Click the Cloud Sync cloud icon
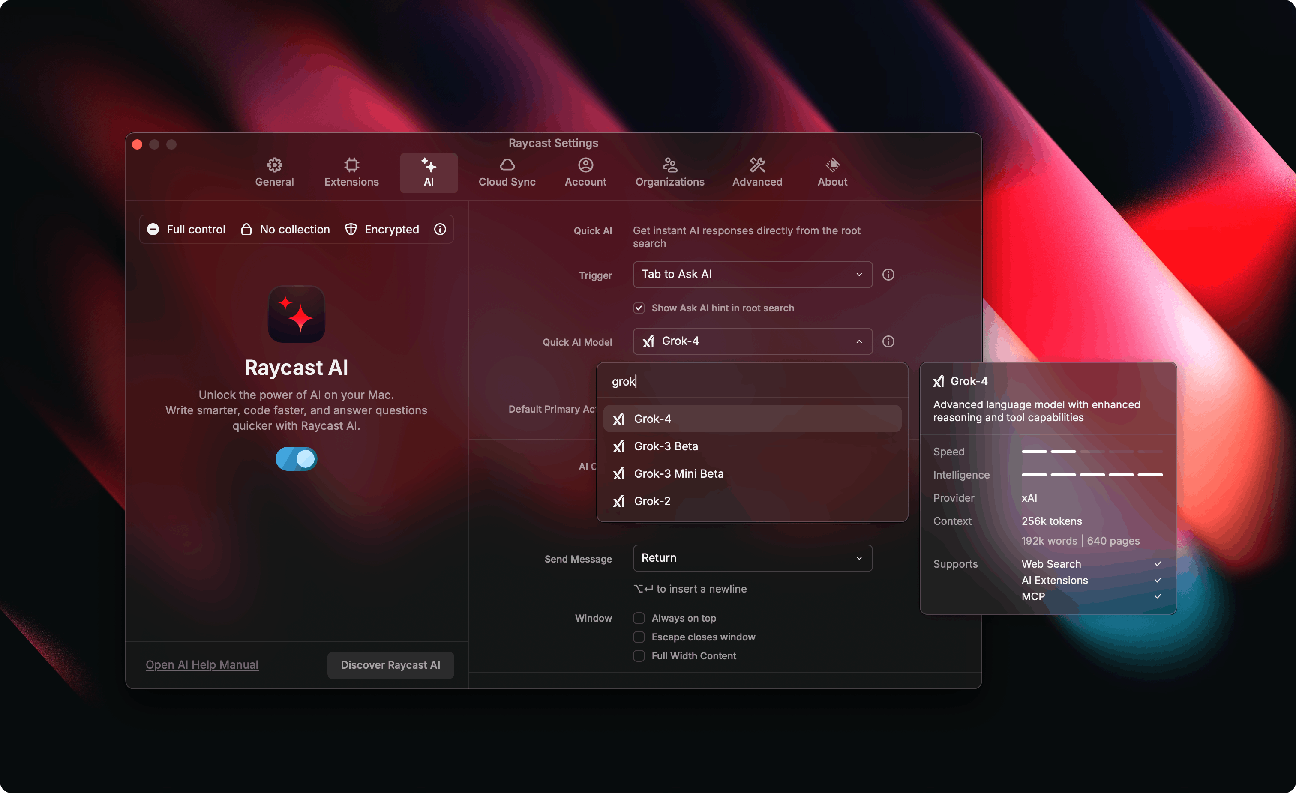The width and height of the screenshot is (1296, 793). point(507,165)
